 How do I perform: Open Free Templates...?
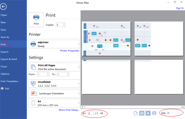point(10,81)
